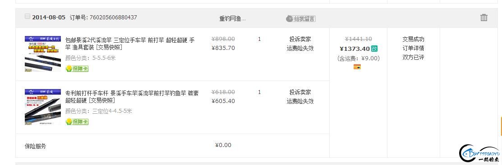Screen dimensions: 502x165
Task: Delete order with the trash can icon
Action: (484, 18)
